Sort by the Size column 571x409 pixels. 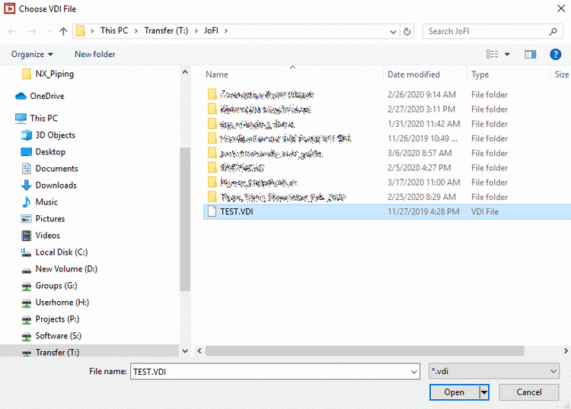tap(562, 75)
